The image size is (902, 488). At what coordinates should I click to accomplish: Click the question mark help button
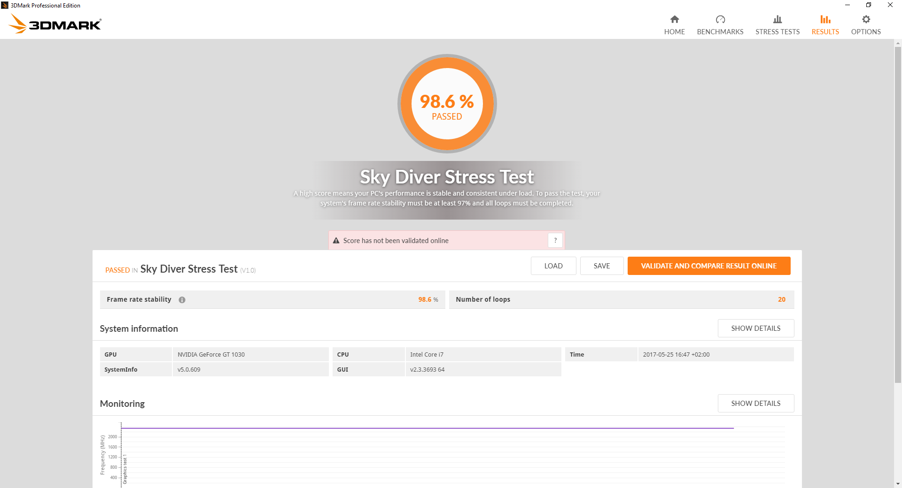[x=555, y=240]
